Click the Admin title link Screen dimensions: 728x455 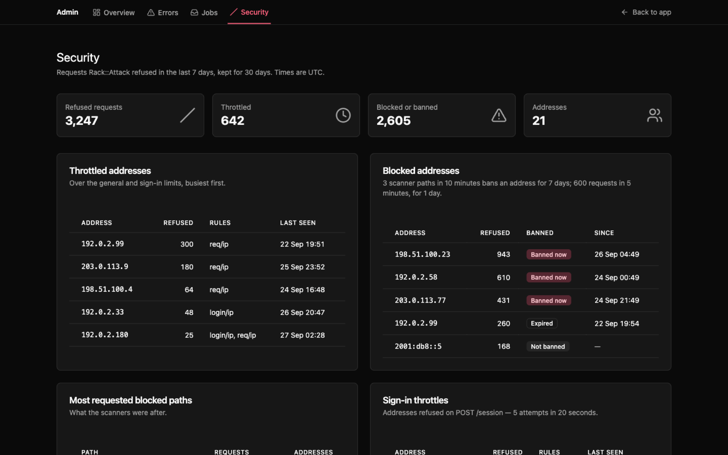coord(67,12)
